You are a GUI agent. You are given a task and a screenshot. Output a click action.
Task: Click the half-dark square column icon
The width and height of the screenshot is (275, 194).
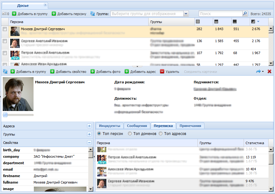(x=216, y=22)
